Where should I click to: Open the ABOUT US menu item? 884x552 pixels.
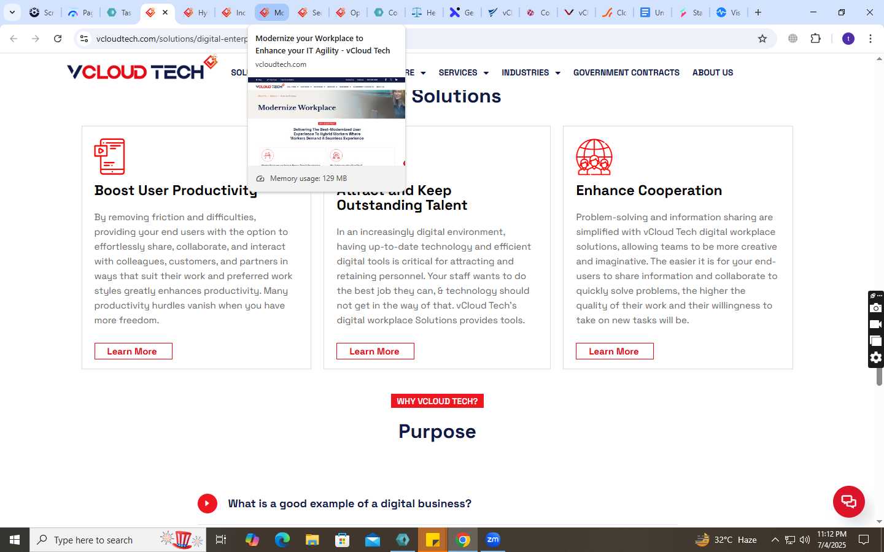[713, 72]
